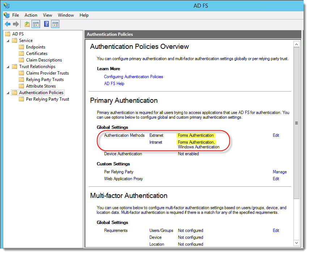Screen dimensions: 309x254
Task: Select Relying Party Trusts in tree
Action: click(45, 80)
